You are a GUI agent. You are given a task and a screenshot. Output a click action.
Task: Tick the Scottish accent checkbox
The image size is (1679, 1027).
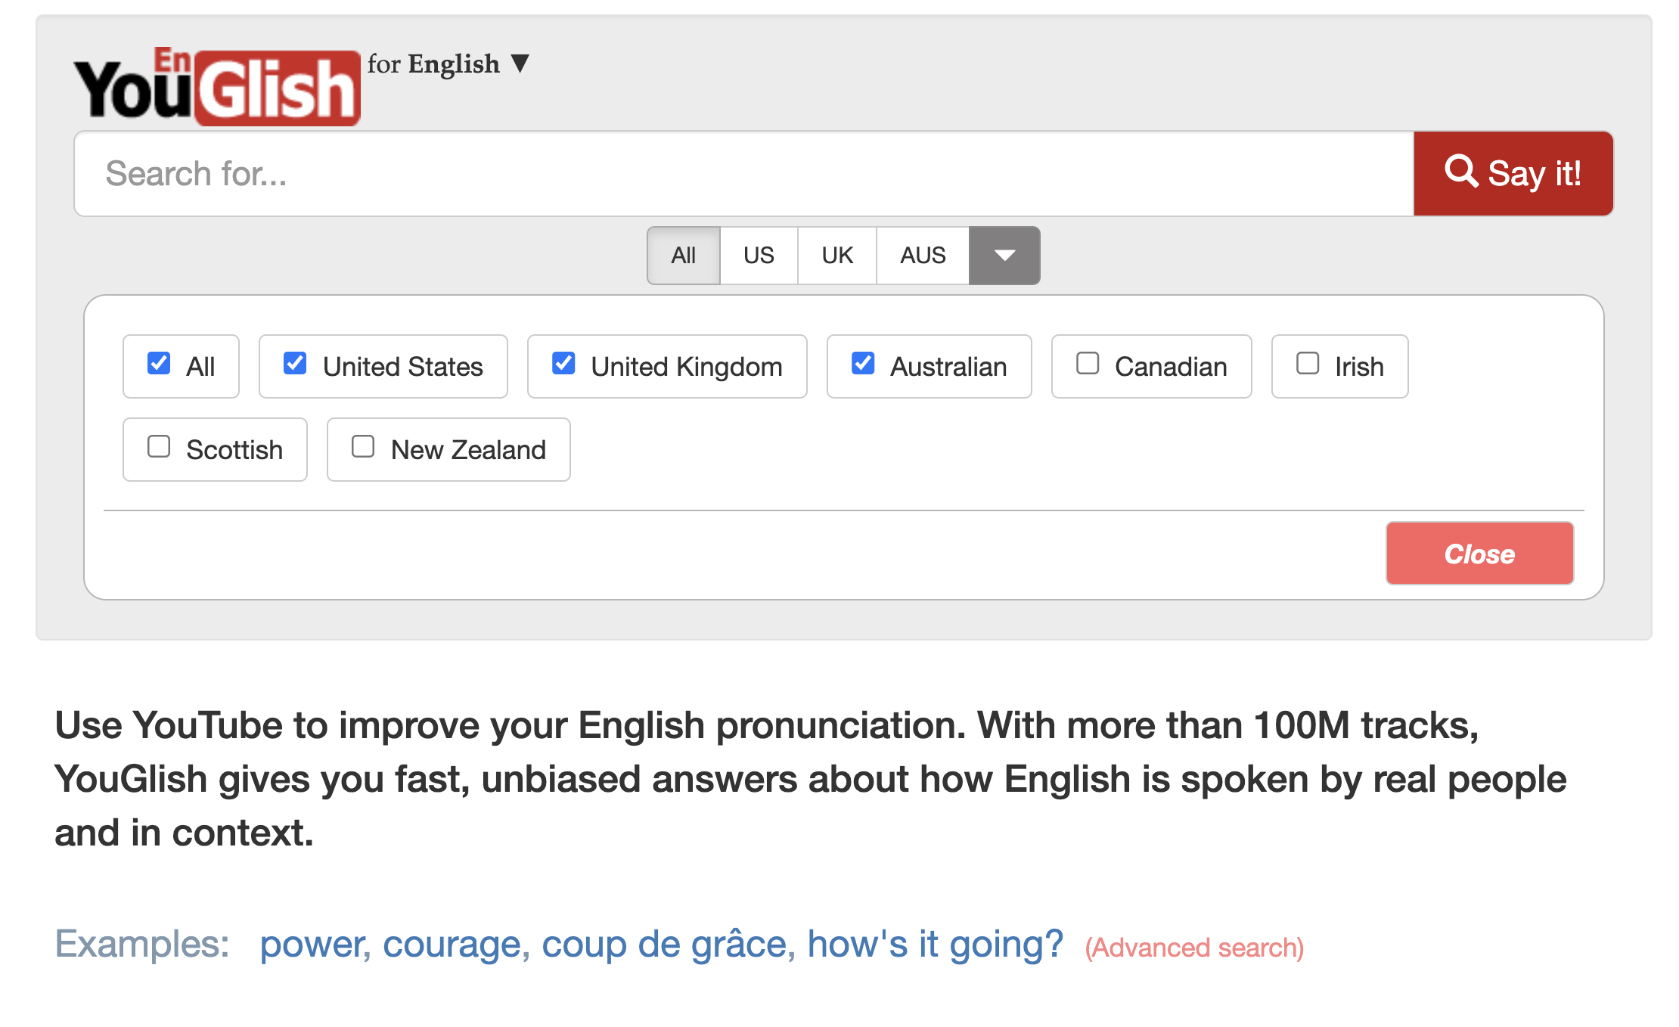[159, 447]
